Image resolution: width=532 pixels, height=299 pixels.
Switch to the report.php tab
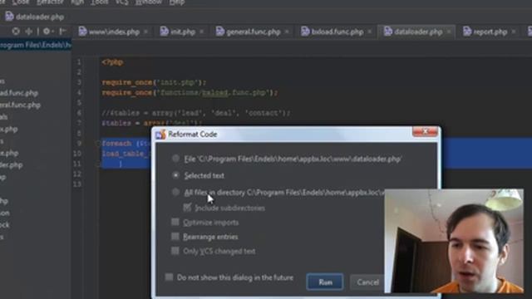click(490, 32)
